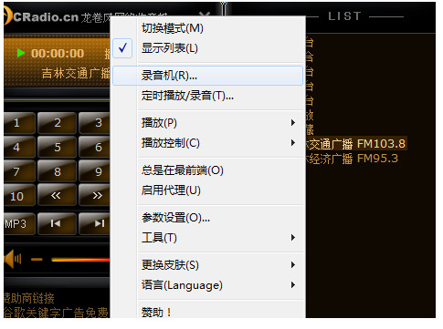Select 交通广播 FM103.8 in list

click(x=356, y=144)
